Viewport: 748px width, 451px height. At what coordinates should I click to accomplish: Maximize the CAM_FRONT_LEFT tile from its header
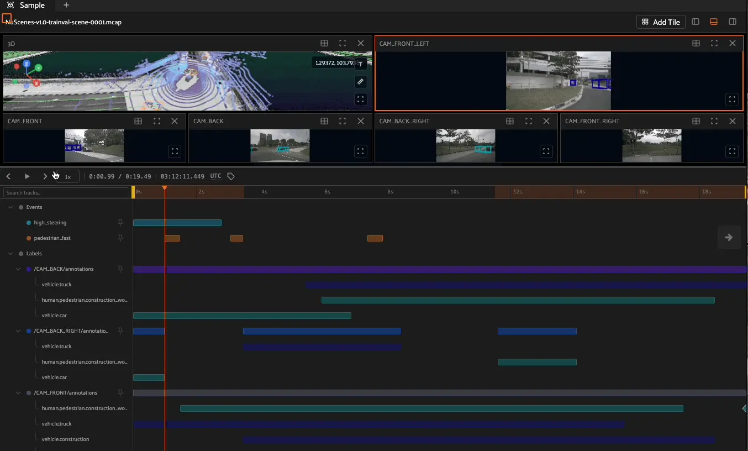coord(714,43)
